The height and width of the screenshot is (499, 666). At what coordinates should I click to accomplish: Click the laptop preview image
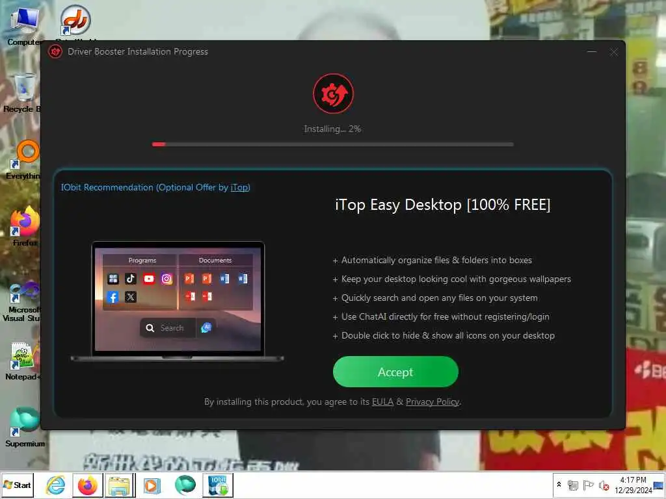[x=178, y=301]
